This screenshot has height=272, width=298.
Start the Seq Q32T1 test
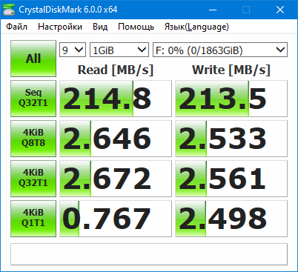[x=33, y=99]
